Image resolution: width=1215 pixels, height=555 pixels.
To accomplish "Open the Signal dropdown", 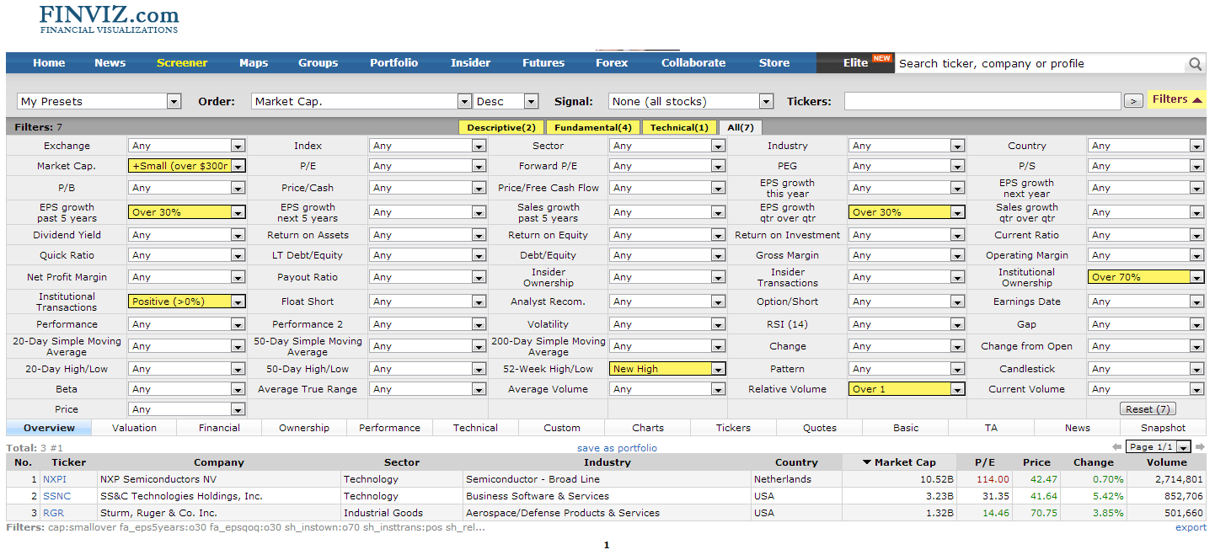I will click(x=691, y=101).
